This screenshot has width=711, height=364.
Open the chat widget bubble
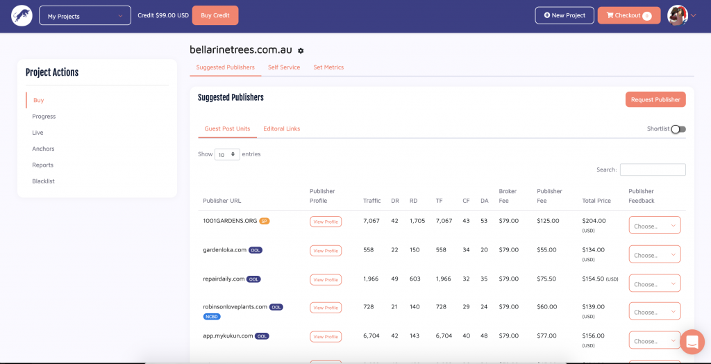(x=692, y=342)
